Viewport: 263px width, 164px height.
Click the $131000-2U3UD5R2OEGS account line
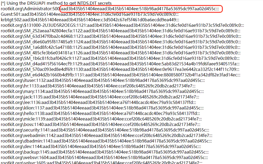pyautogui.click(x=122, y=25)
